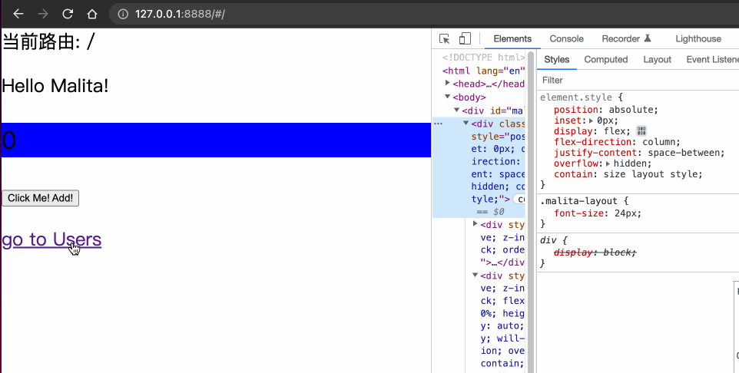The image size is (739, 373).
Task: Click the .malita-layout selector
Action: point(578,201)
